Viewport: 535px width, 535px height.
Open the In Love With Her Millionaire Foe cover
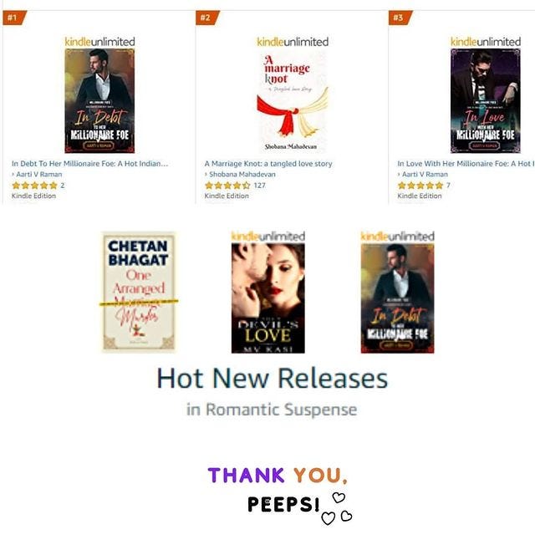click(x=485, y=100)
